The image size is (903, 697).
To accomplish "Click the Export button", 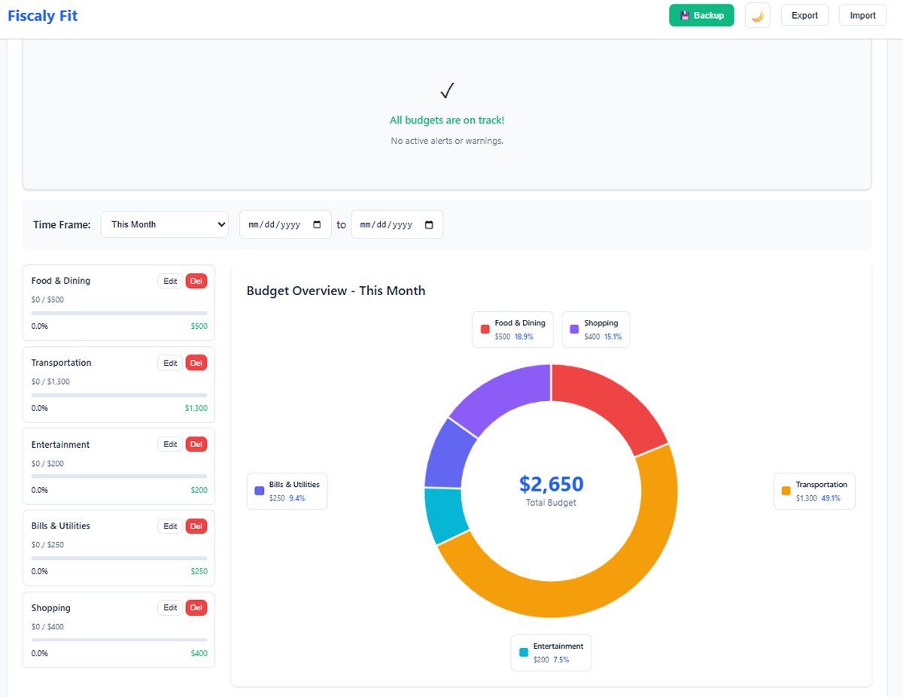I will pyautogui.click(x=804, y=14).
